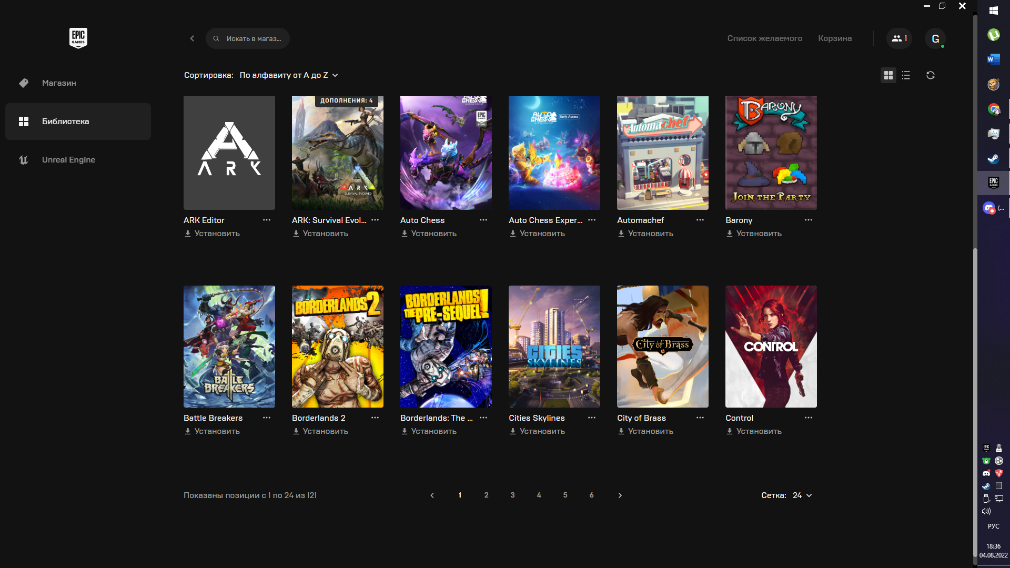Image resolution: width=1010 pixels, height=568 pixels.
Task: Open the Control cover thumbnail
Action: point(771,347)
